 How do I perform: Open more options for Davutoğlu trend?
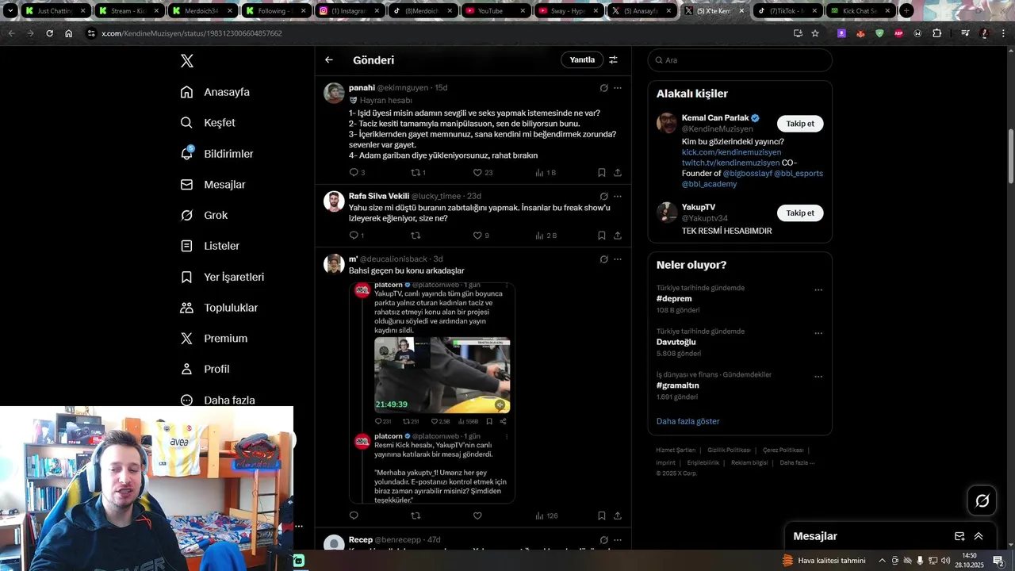(818, 333)
